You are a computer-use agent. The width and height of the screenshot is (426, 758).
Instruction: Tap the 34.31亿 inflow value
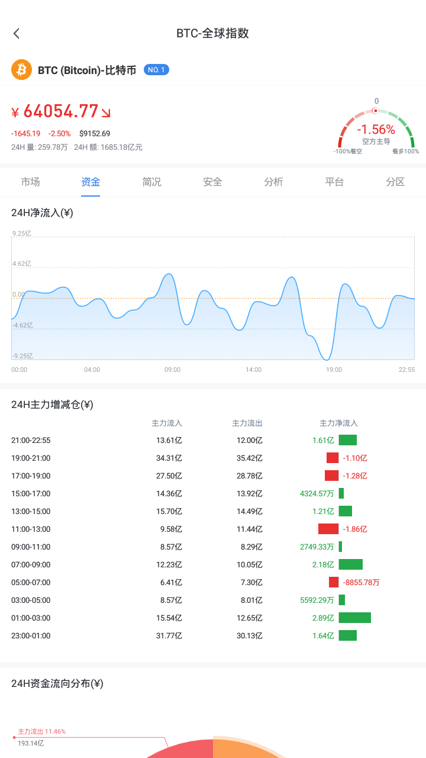pos(169,458)
